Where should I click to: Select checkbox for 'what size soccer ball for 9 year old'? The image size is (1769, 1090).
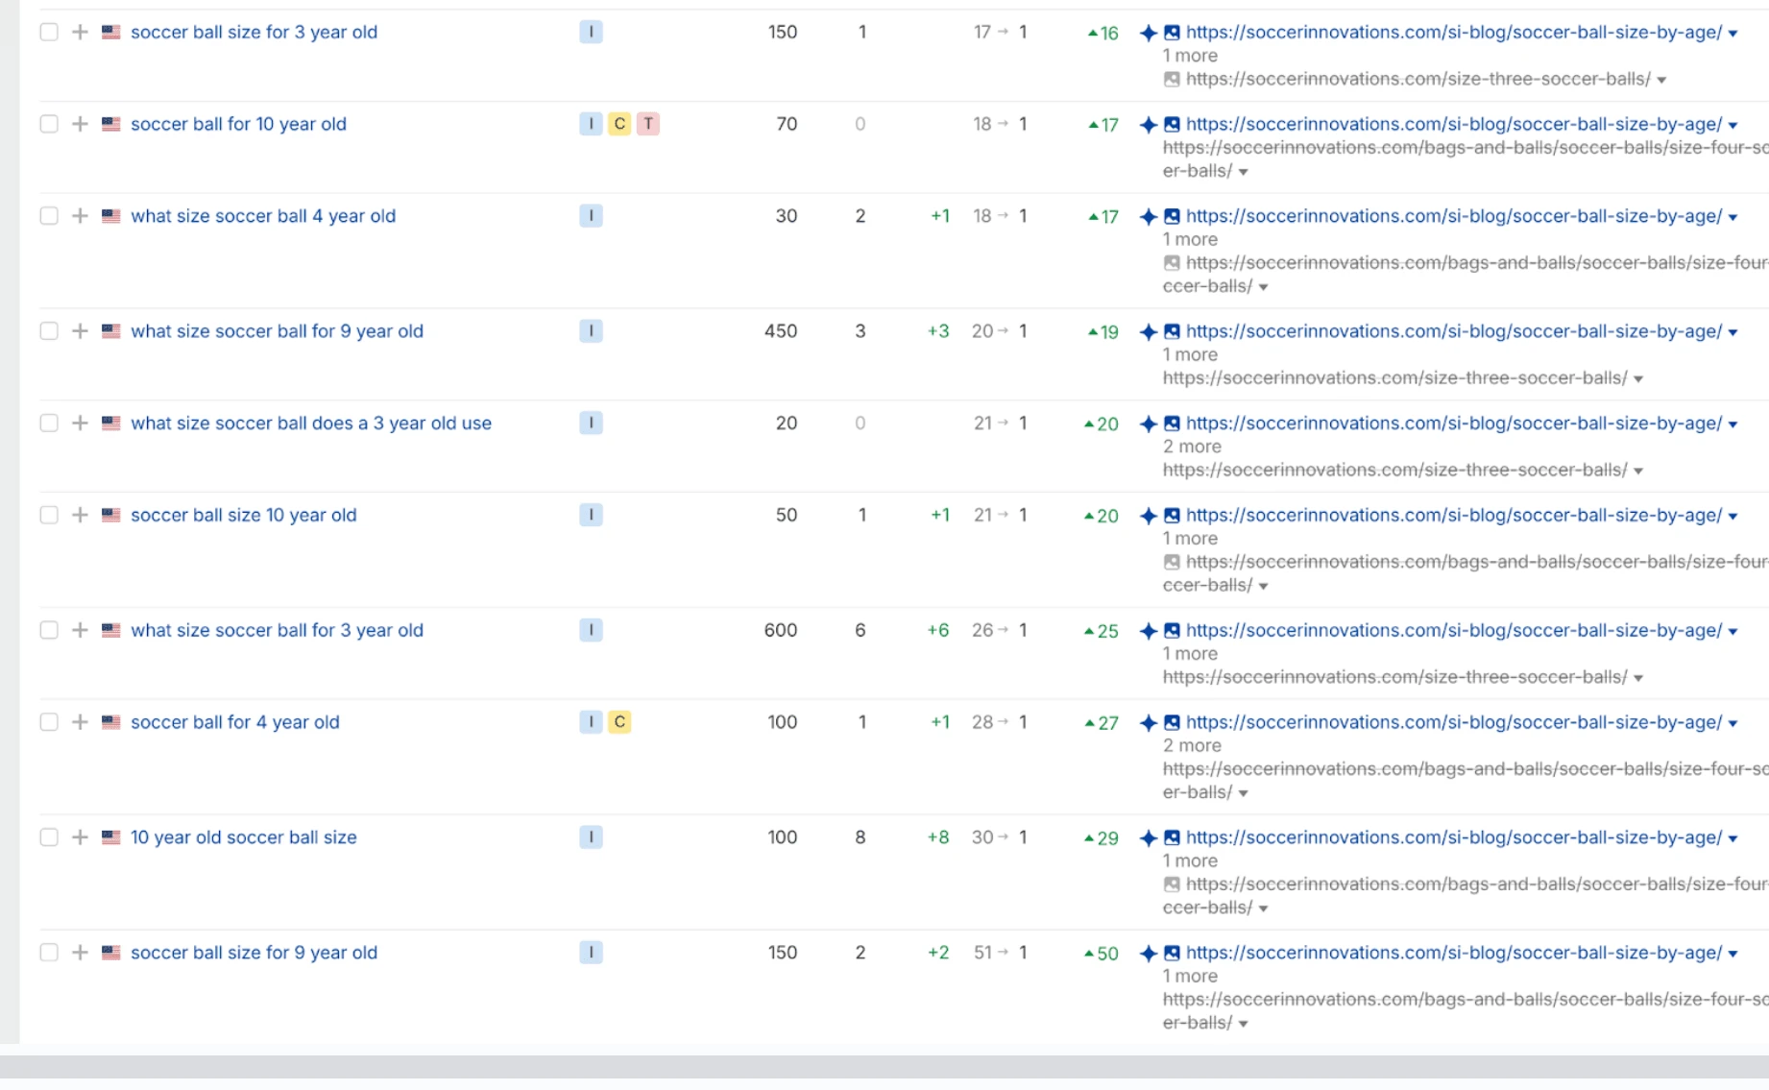(x=49, y=331)
